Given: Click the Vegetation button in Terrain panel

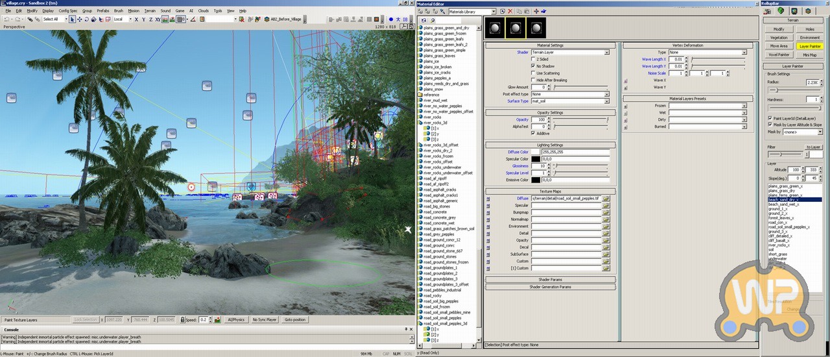Looking at the screenshot, I should [779, 38].
